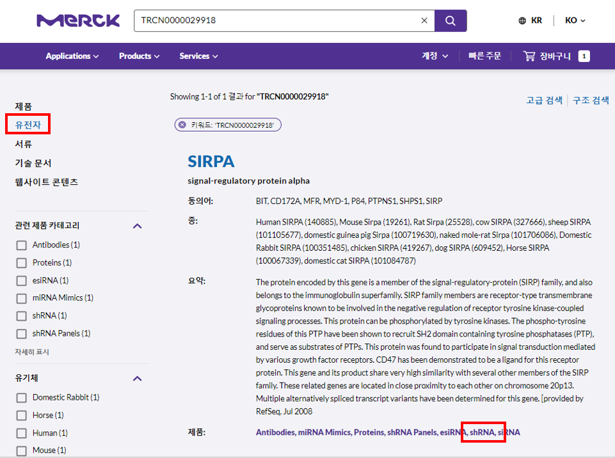Click the Merck logo

pos(78,20)
